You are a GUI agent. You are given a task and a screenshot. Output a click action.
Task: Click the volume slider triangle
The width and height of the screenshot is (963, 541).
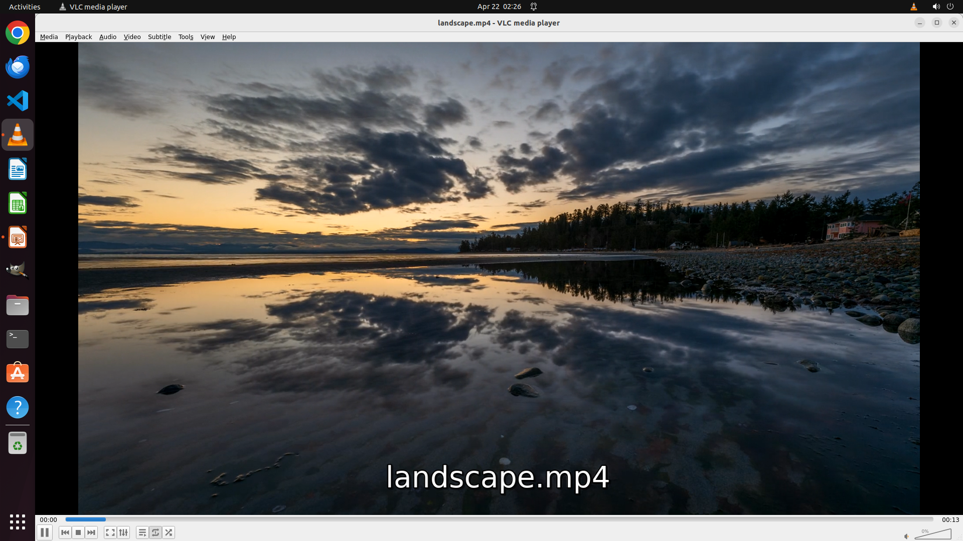[x=934, y=534]
